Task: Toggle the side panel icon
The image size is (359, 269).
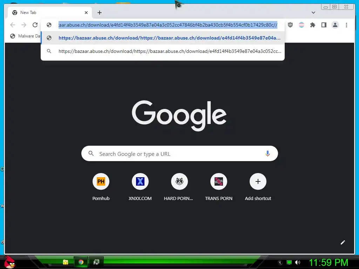Action: (324, 25)
